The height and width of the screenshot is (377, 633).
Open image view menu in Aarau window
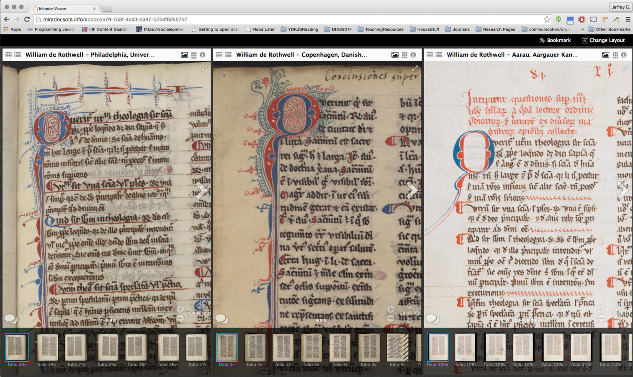605,55
